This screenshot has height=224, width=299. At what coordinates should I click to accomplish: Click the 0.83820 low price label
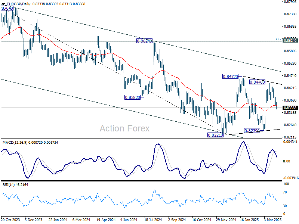click(x=132, y=97)
